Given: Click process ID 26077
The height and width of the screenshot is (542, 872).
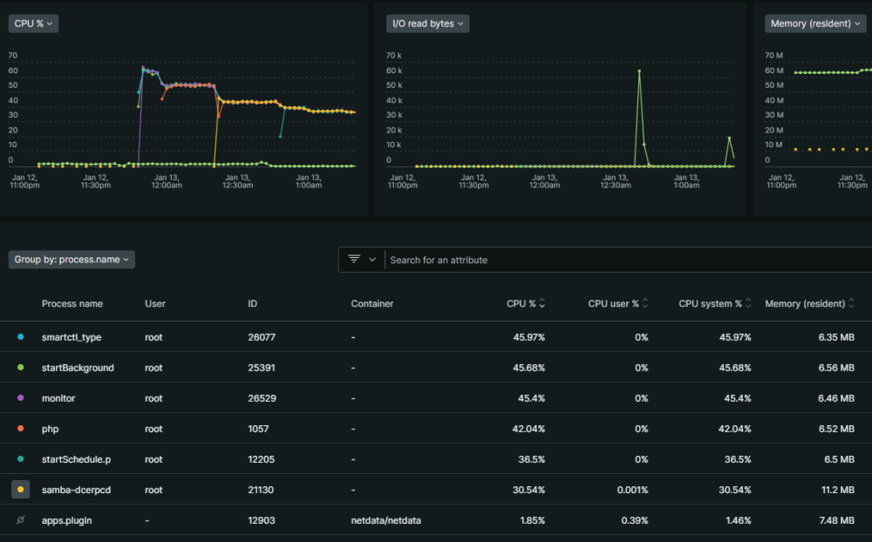Looking at the screenshot, I should pyautogui.click(x=262, y=337).
